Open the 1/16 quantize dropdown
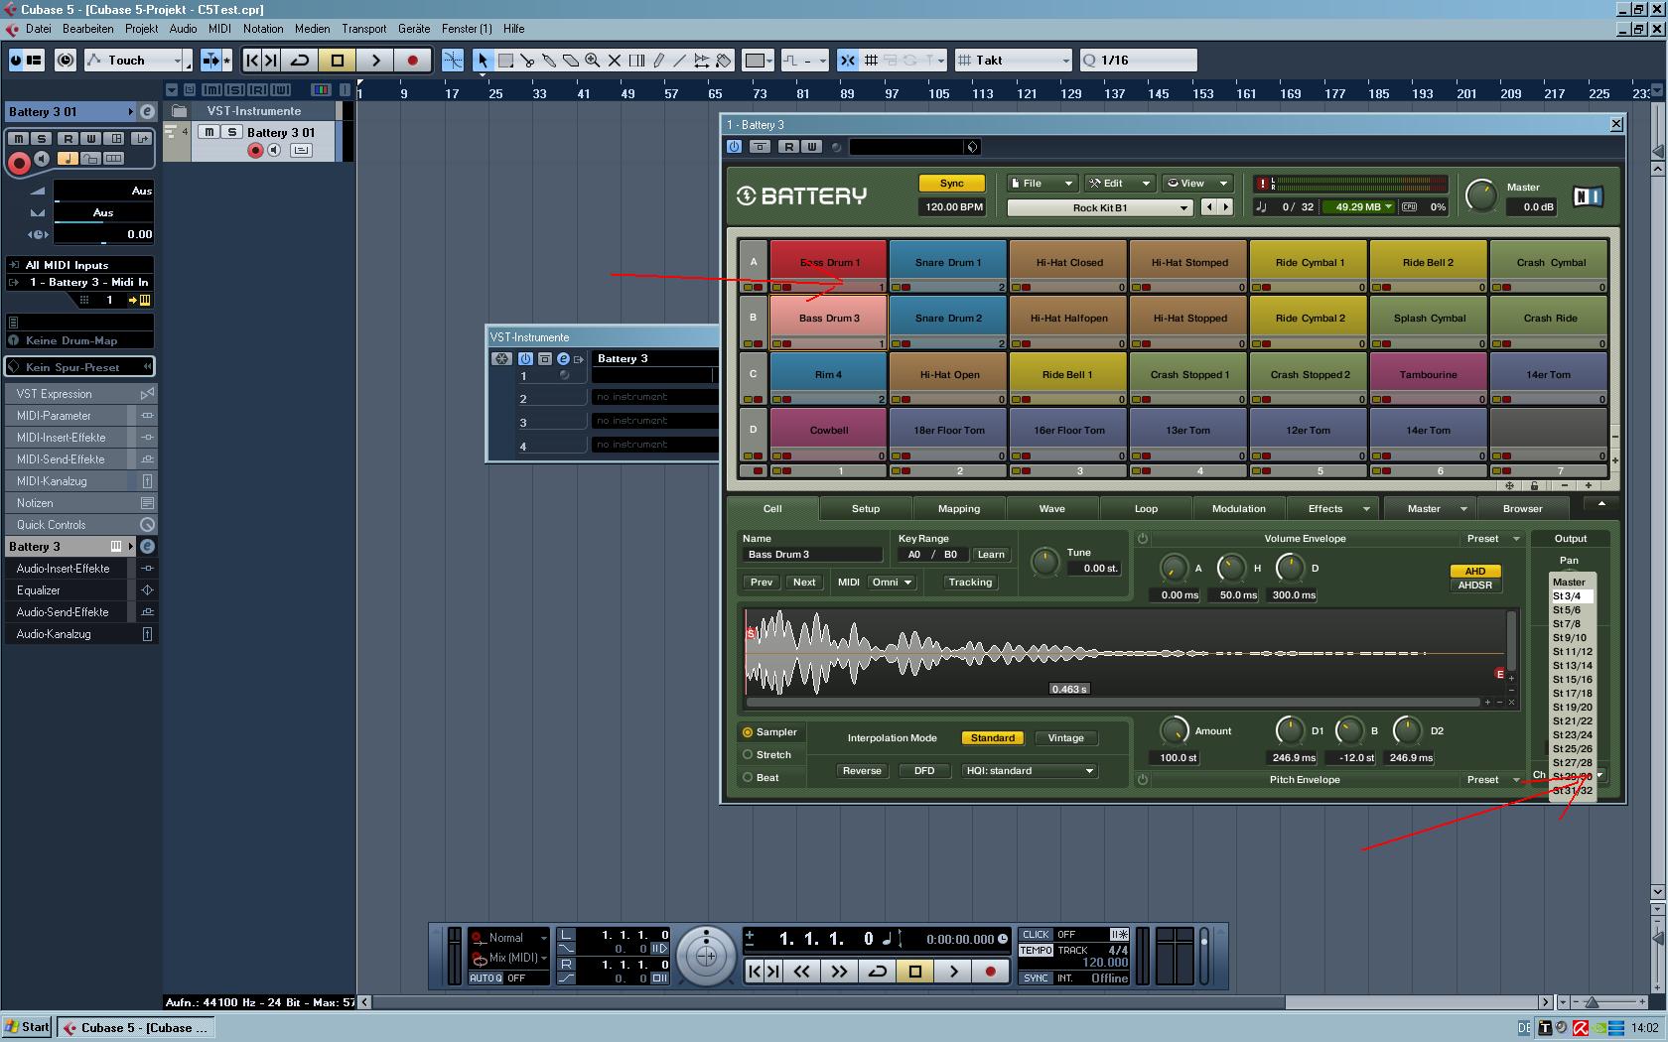The height and width of the screenshot is (1042, 1668). pyautogui.click(x=1138, y=61)
